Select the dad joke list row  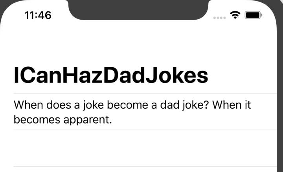coord(145,112)
